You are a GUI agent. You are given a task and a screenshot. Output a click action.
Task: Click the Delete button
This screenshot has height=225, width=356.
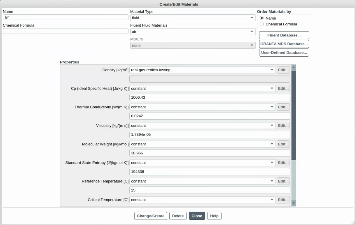pos(178,216)
